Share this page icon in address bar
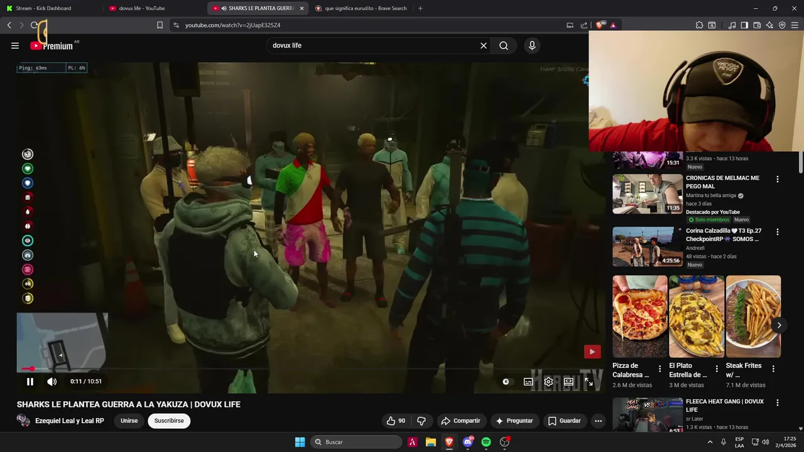Screen dimensions: 804x452 (x=584, y=25)
